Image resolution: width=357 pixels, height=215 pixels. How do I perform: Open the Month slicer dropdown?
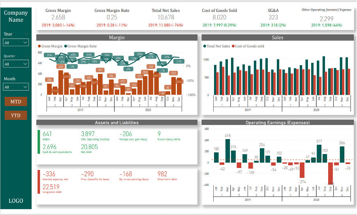pos(16,87)
